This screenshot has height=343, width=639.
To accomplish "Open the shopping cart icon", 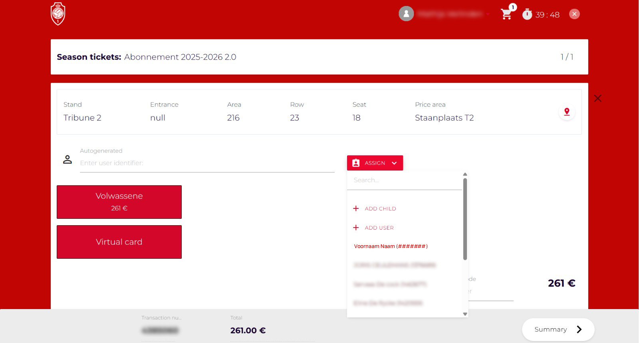I will coord(506,14).
